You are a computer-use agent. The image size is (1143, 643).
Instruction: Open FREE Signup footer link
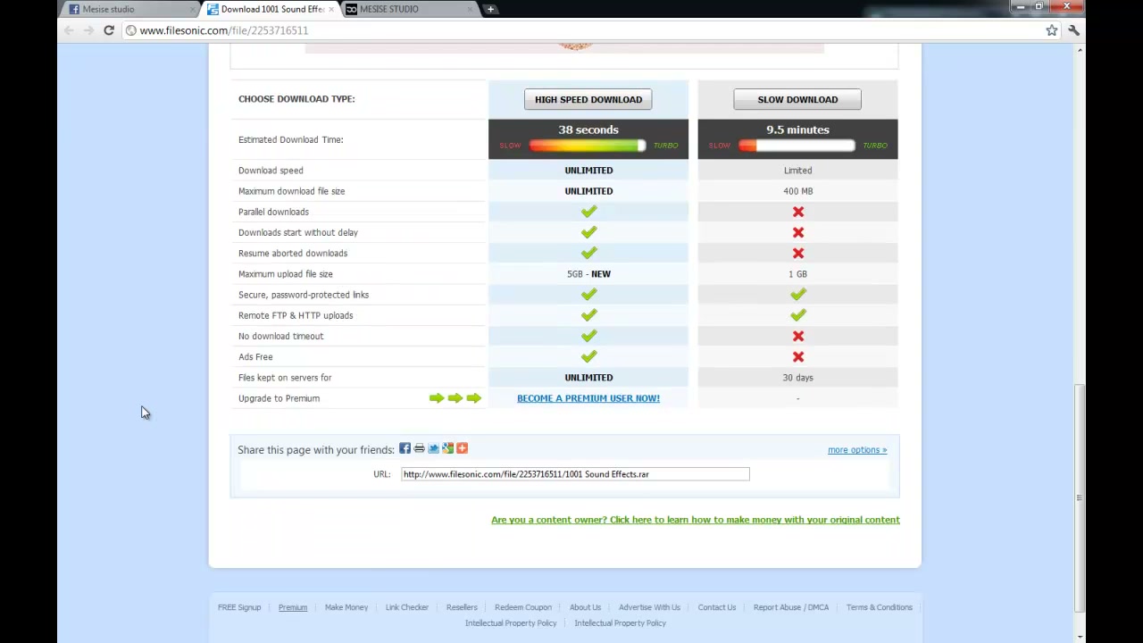239,607
